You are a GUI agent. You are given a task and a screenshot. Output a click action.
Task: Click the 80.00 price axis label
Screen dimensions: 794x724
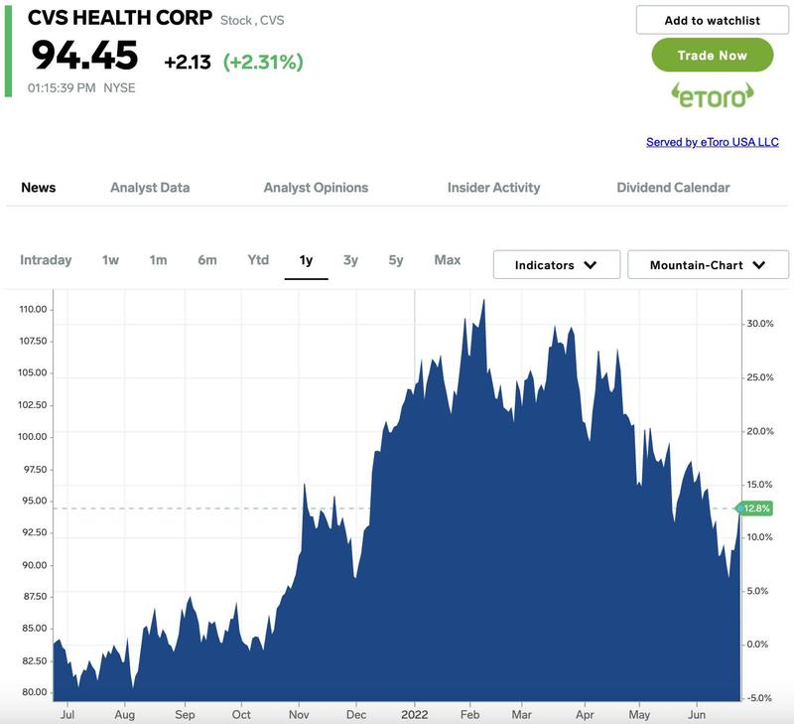pyautogui.click(x=35, y=692)
